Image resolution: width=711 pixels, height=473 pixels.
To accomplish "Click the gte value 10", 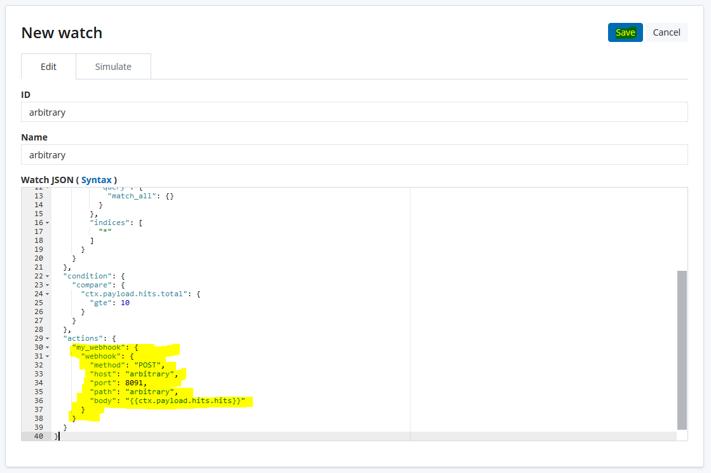I will tap(125, 303).
